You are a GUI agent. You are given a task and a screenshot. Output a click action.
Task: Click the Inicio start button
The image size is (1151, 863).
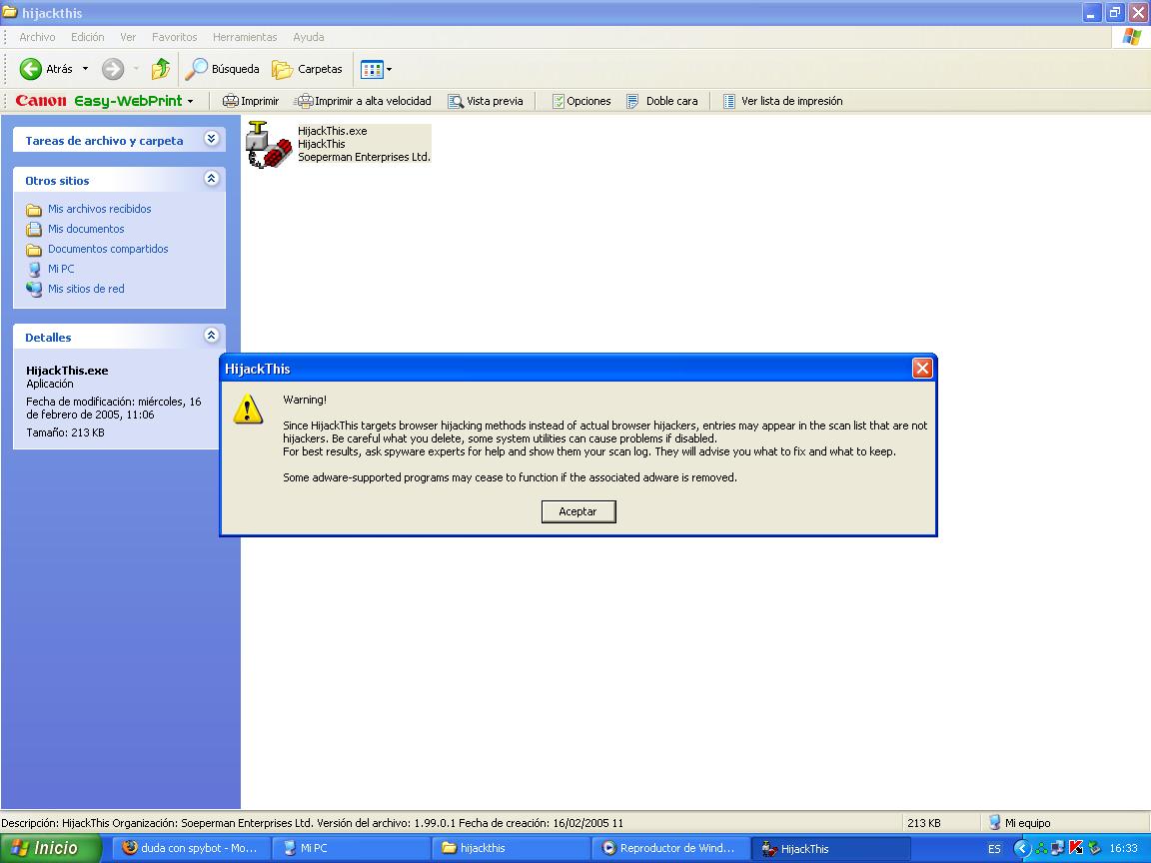click(x=50, y=848)
